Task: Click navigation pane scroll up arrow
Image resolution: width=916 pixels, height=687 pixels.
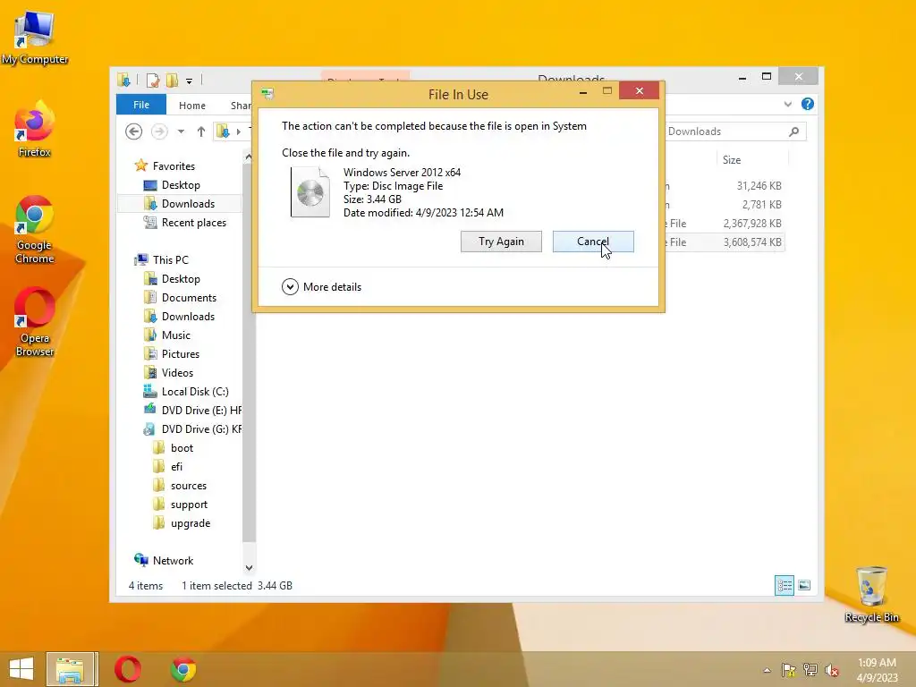Action: (249, 157)
